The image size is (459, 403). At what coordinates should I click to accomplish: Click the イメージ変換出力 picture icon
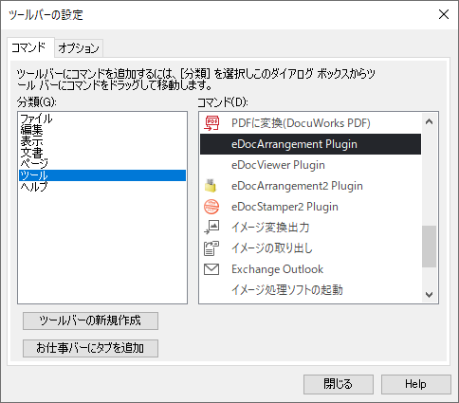point(211,228)
